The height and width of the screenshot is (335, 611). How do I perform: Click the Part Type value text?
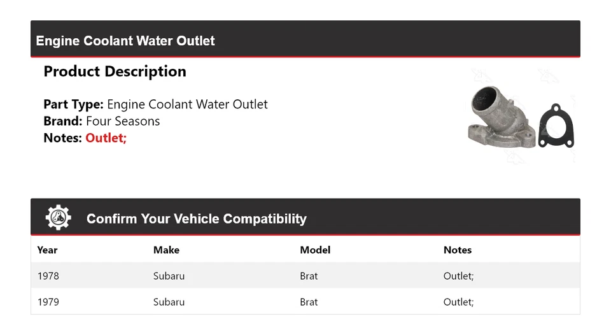point(187,104)
